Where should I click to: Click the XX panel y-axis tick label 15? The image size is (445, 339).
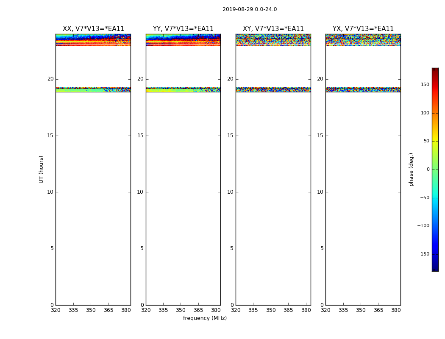(x=50, y=136)
